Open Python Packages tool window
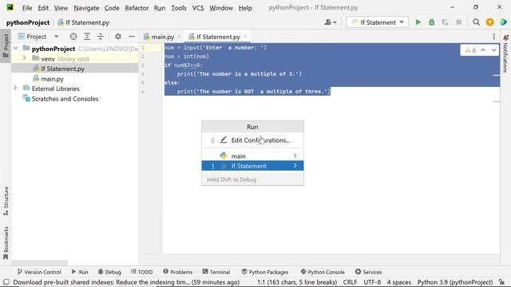 click(265, 272)
